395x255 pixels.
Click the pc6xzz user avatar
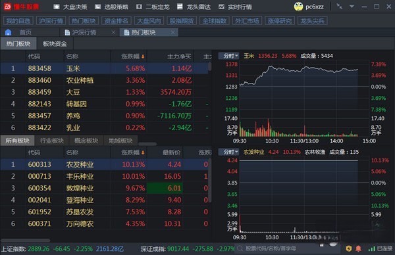tap(298, 7)
